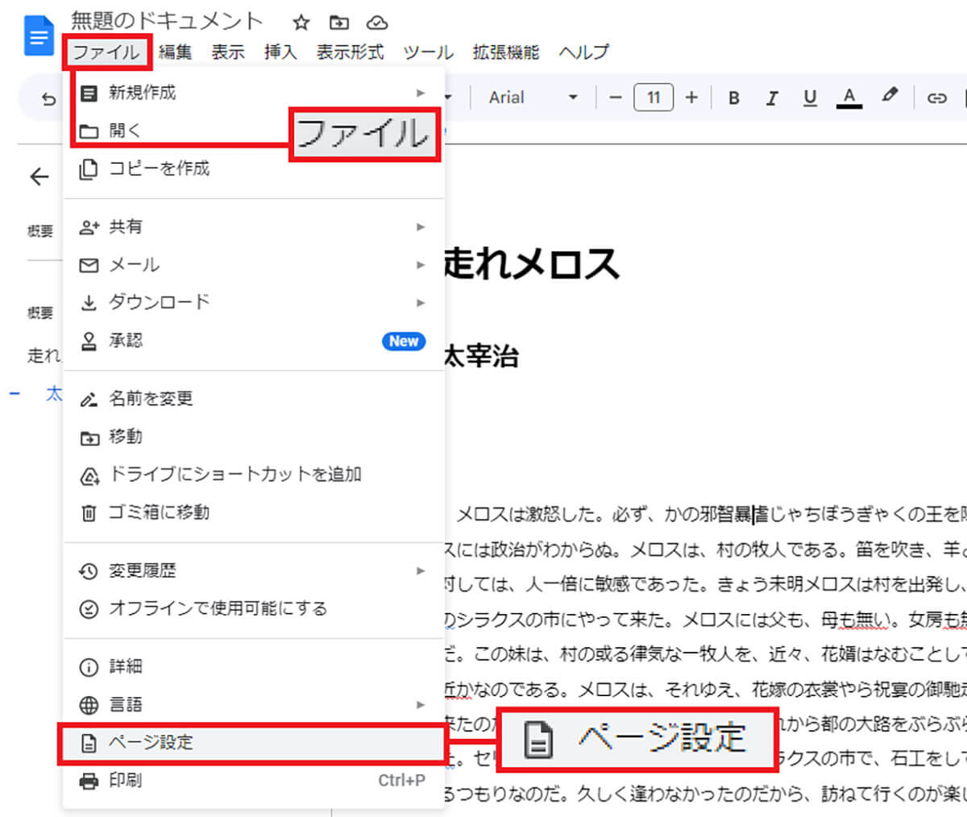Choose ページ設定 menu entry
The height and width of the screenshot is (817, 967).
(x=254, y=743)
